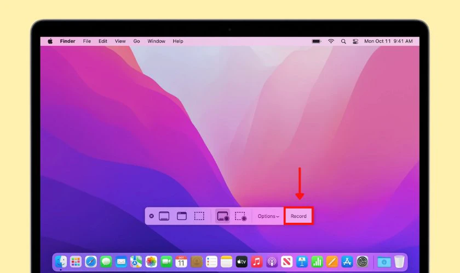This screenshot has width=460, height=273.
Task: Select Capture Entire Screen icon
Action: [164, 216]
